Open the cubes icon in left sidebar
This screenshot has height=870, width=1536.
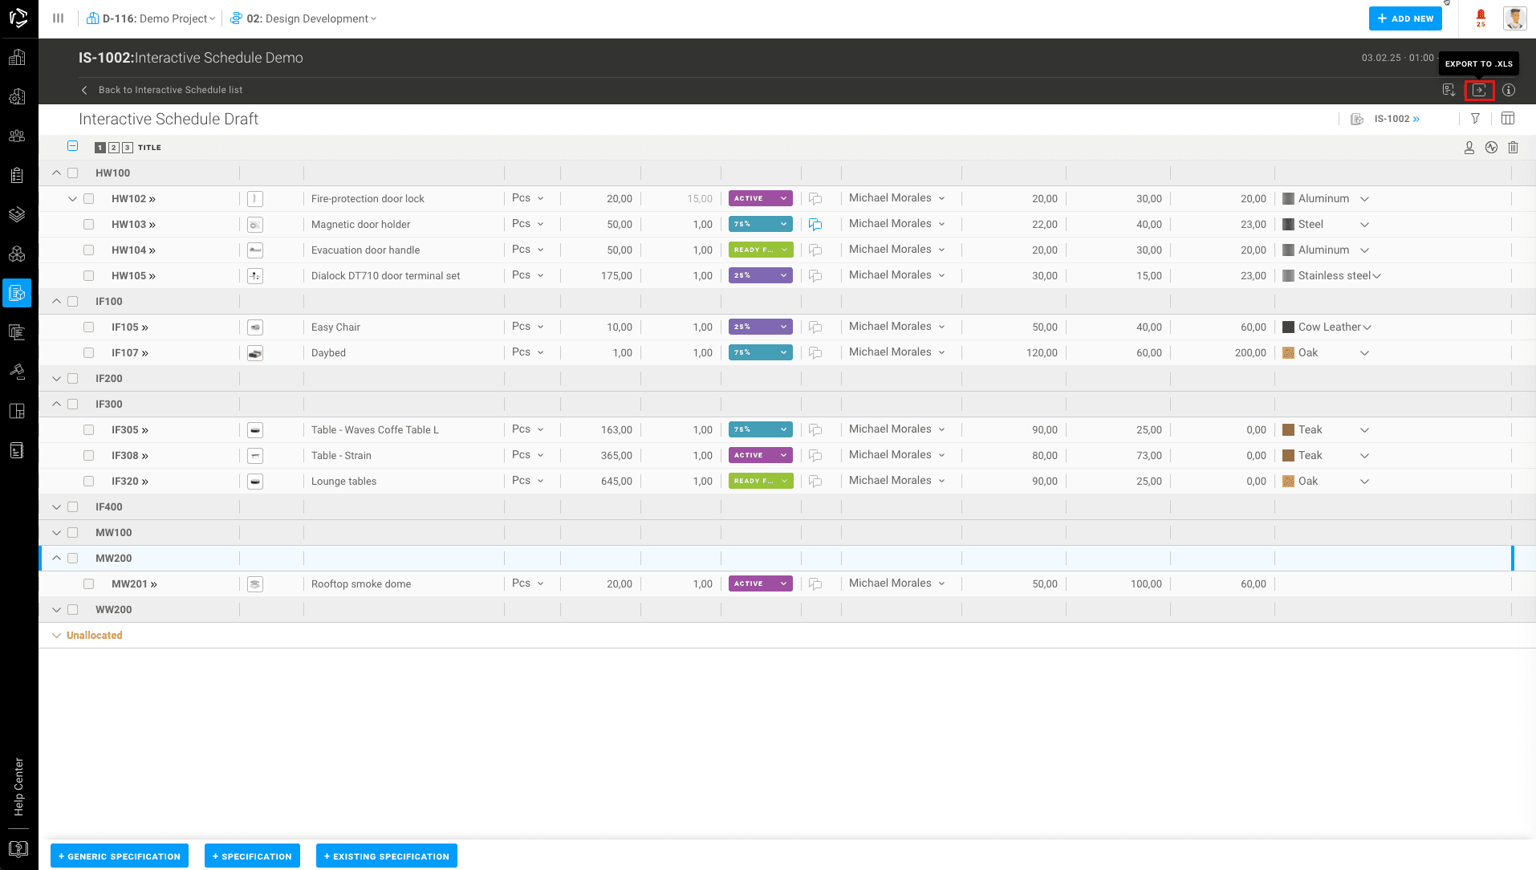point(17,254)
